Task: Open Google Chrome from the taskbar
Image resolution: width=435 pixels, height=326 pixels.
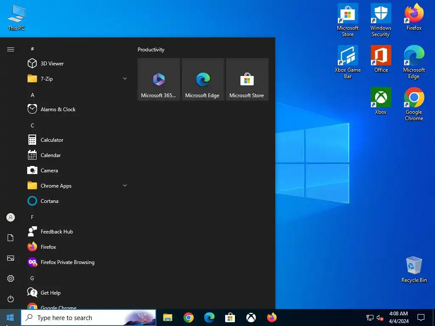Action: pos(188,318)
